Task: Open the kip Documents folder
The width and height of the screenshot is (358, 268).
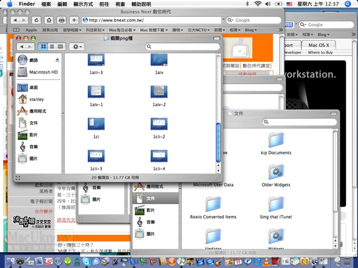Action: pos(276,144)
